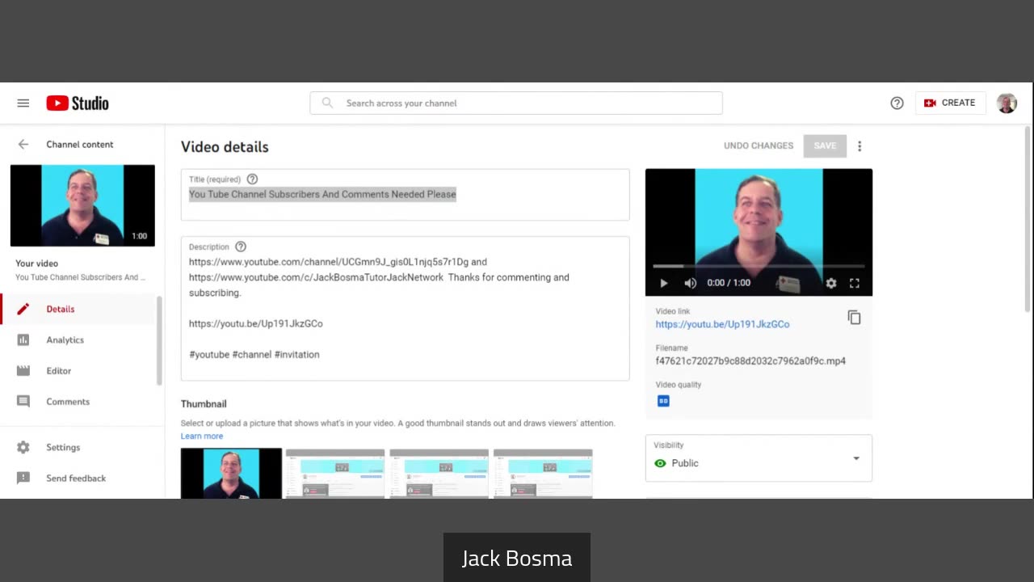This screenshot has width=1034, height=582.
Task: Open the Editor sidebar item
Action: [79, 370]
